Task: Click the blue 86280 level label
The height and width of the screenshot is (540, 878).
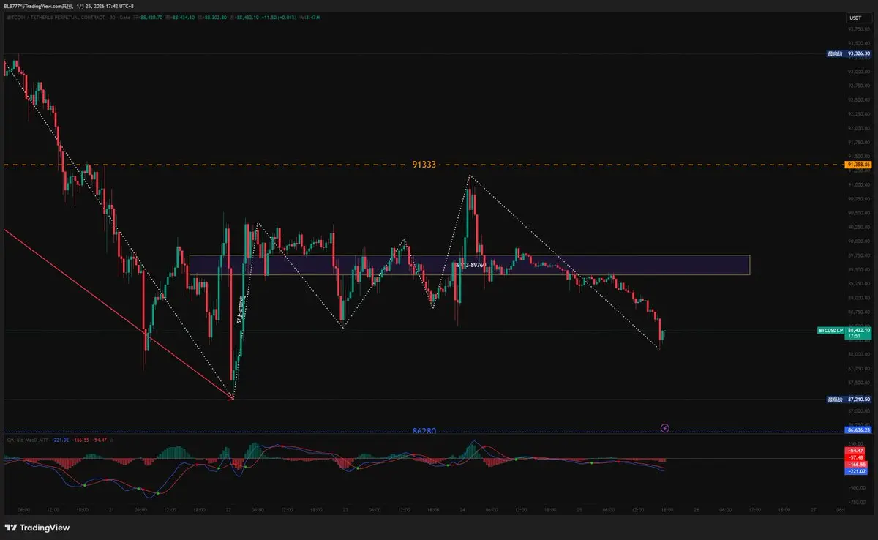Action: (x=424, y=432)
